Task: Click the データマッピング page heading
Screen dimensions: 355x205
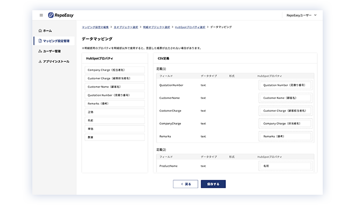Action: (x=97, y=39)
